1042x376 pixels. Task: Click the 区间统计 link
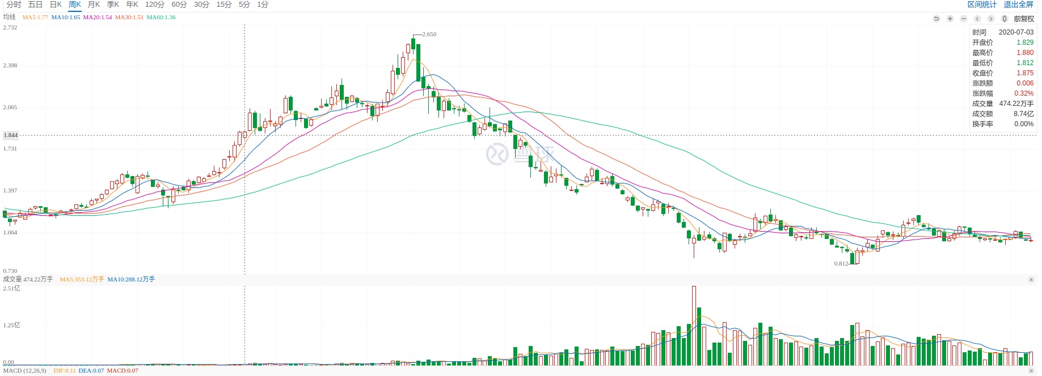(982, 5)
